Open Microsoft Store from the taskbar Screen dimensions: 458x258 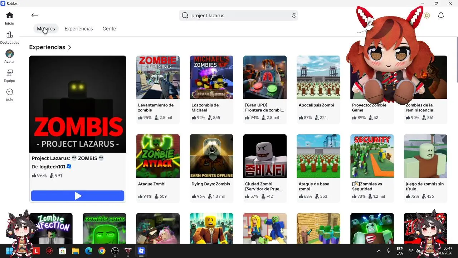[62, 251]
